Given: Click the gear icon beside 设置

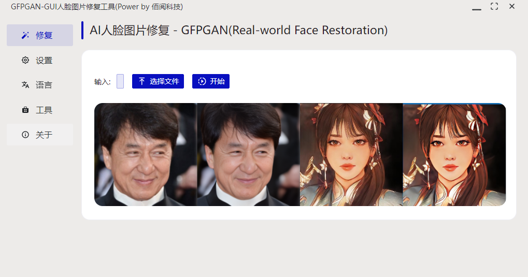Looking at the screenshot, I should coord(25,60).
